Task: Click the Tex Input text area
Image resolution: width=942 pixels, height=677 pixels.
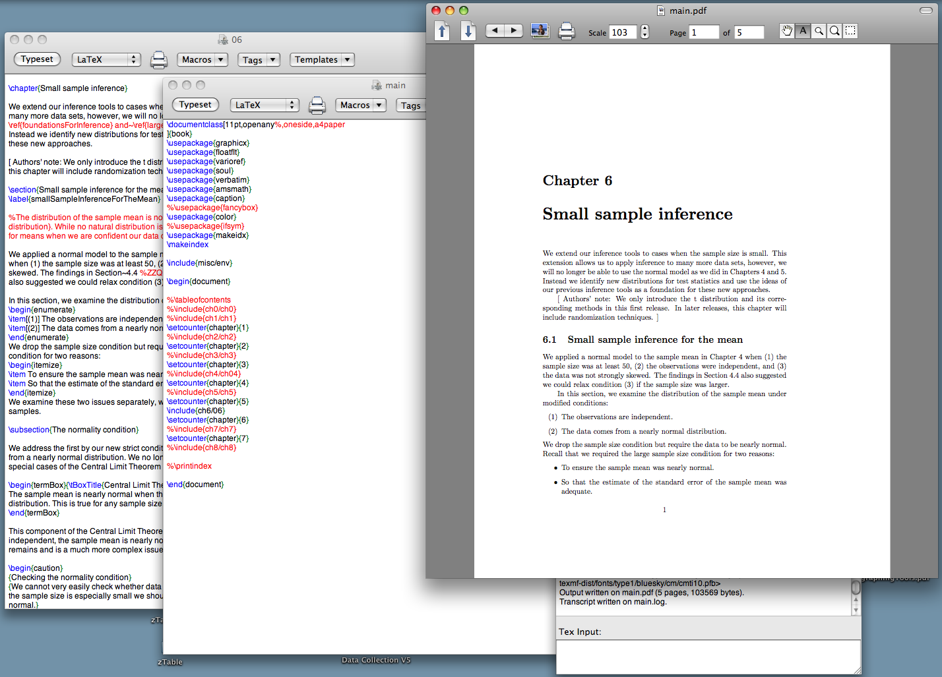Action: (708, 657)
